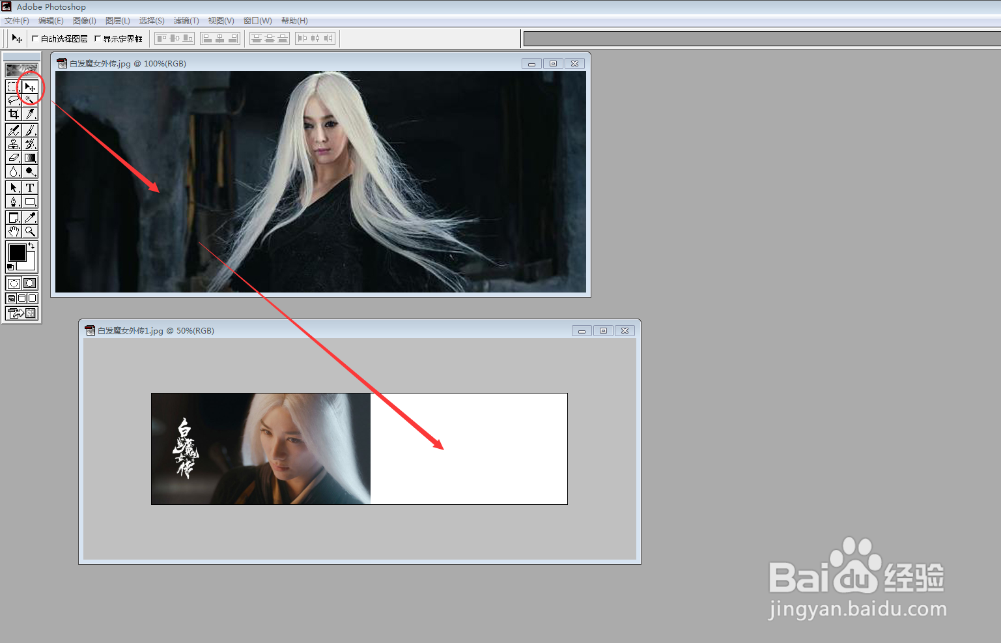This screenshot has height=643, width=1001.
Task: Select the Gradient tool
Action: click(29, 158)
